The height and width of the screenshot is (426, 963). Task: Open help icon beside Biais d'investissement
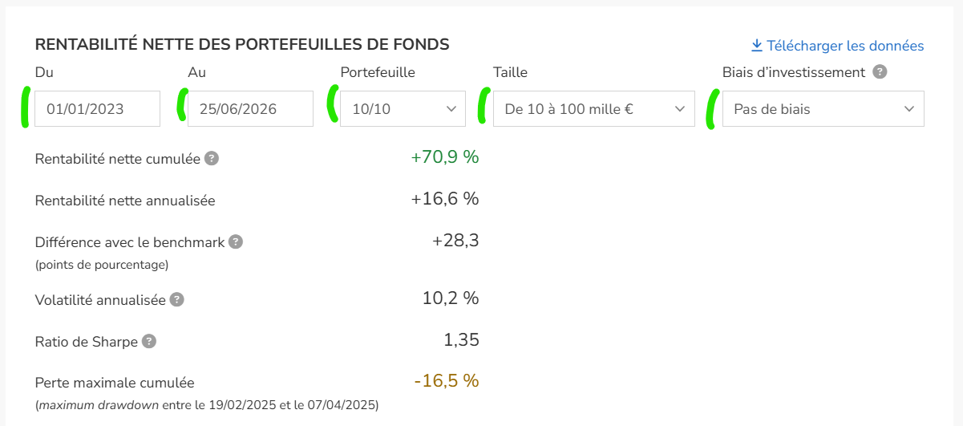pyautogui.click(x=880, y=72)
